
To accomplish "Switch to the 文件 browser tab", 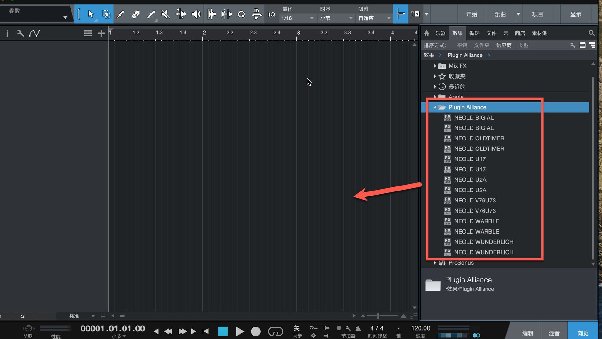I will (491, 33).
